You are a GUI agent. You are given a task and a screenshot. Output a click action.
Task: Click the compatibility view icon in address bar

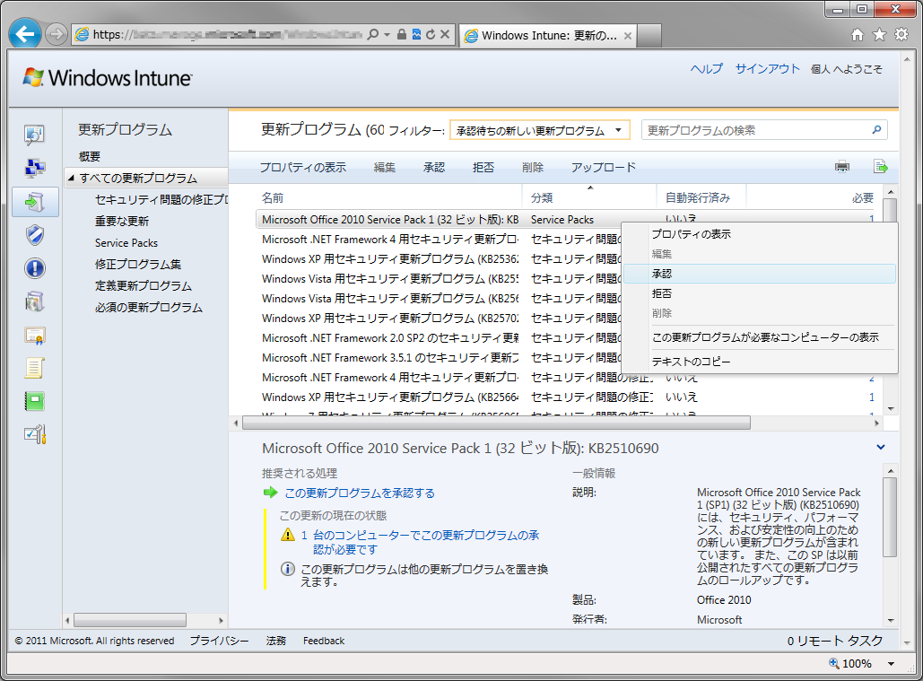pos(416,35)
